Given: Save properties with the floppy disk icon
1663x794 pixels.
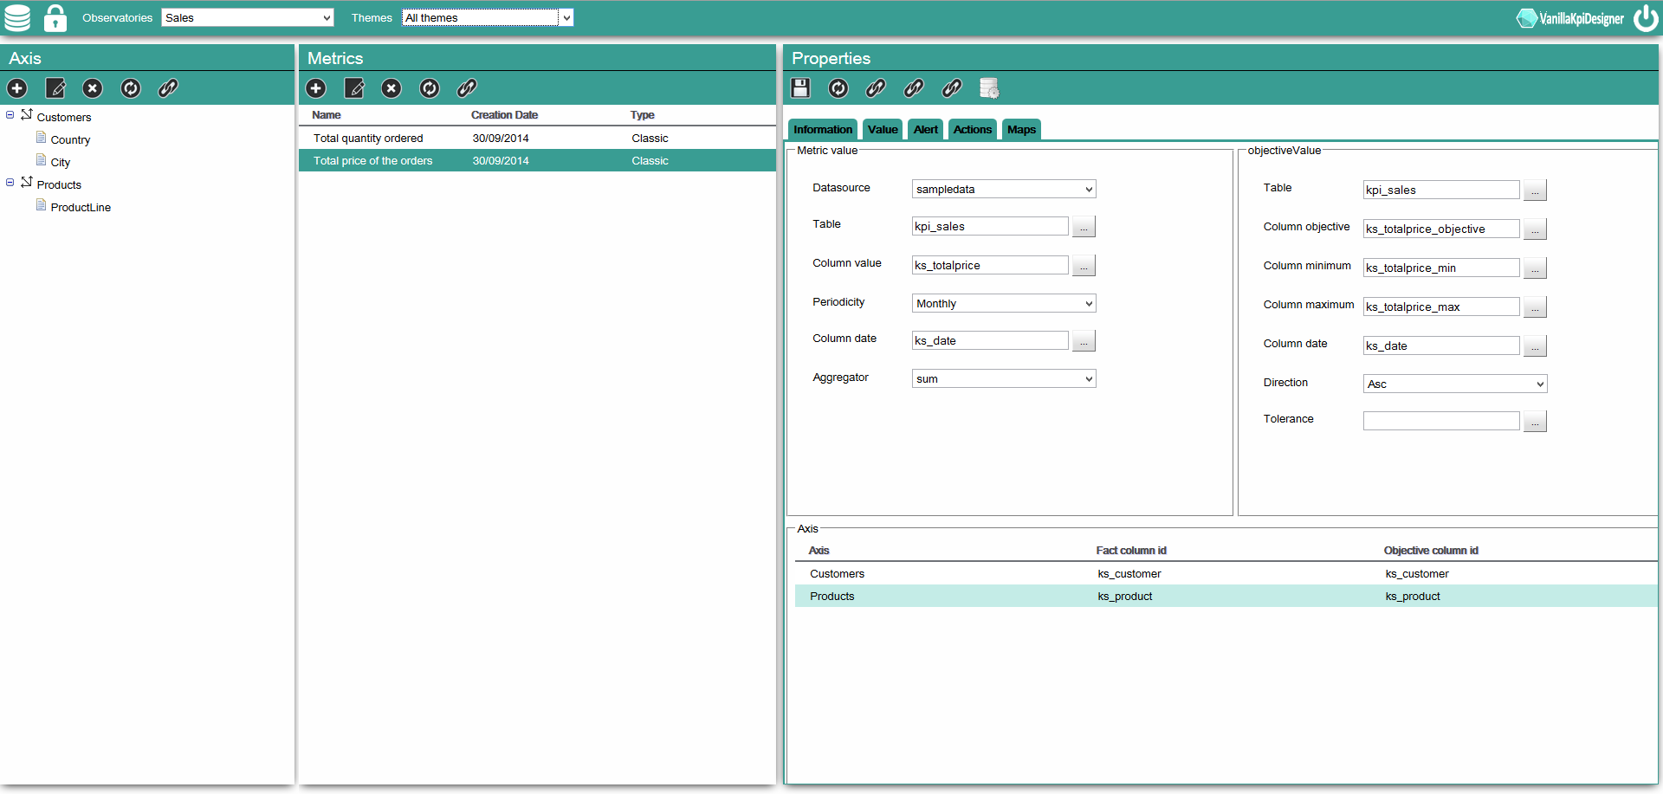Looking at the screenshot, I should [800, 88].
